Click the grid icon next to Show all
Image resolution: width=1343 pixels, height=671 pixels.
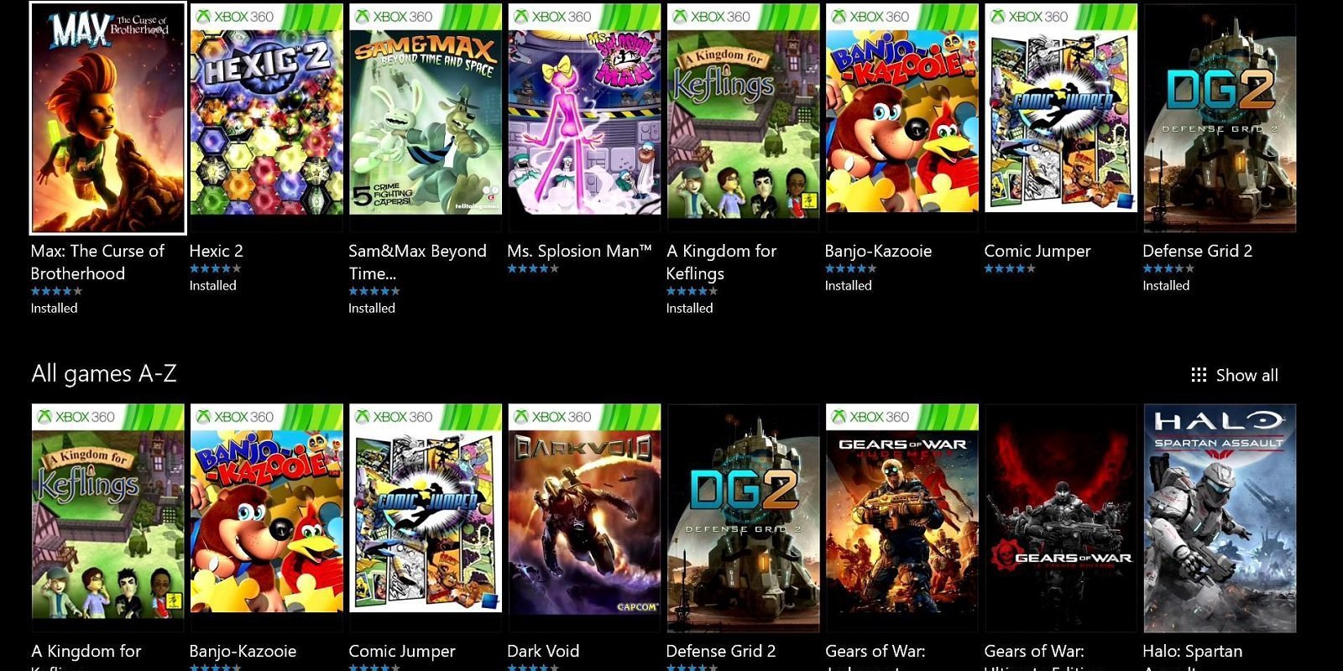pyautogui.click(x=1200, y=375)
